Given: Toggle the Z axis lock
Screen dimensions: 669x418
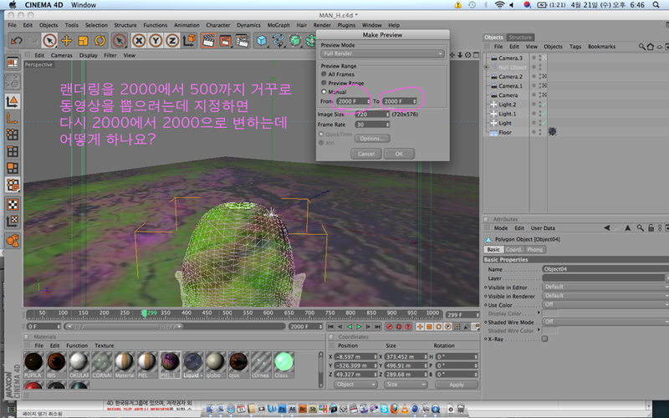Looking at the screenshot, I should pos(172,40).
